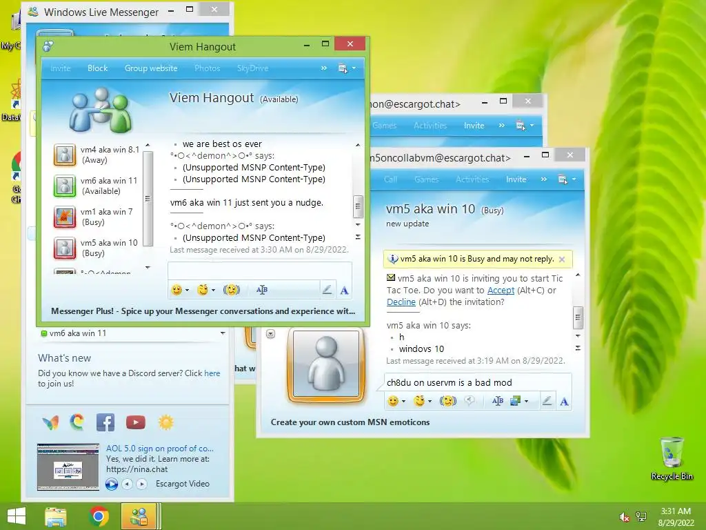Viewport: 706px width, 530px height.
Task: Click MSN butterfly icon in Messenger main window
Action: pos(50,422)
